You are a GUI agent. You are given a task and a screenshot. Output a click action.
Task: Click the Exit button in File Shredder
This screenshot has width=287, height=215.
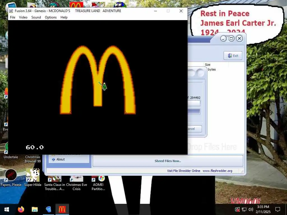point(233,56)
